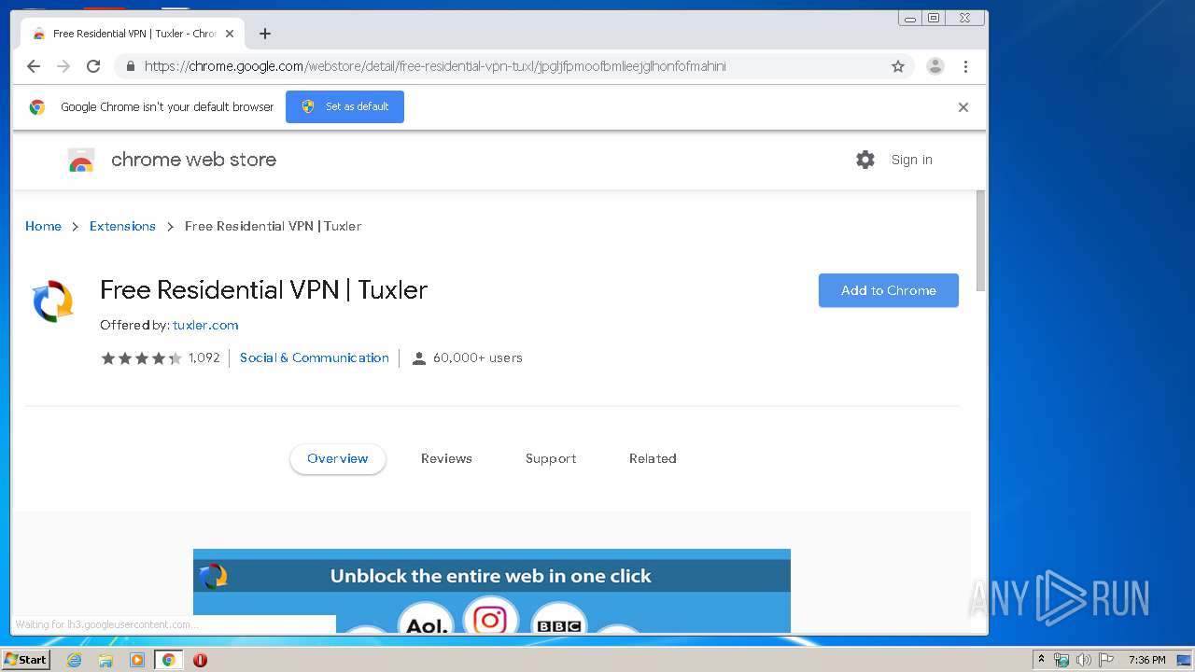
Task: Click the address bar URL
Action: click(x=435, y=66)
